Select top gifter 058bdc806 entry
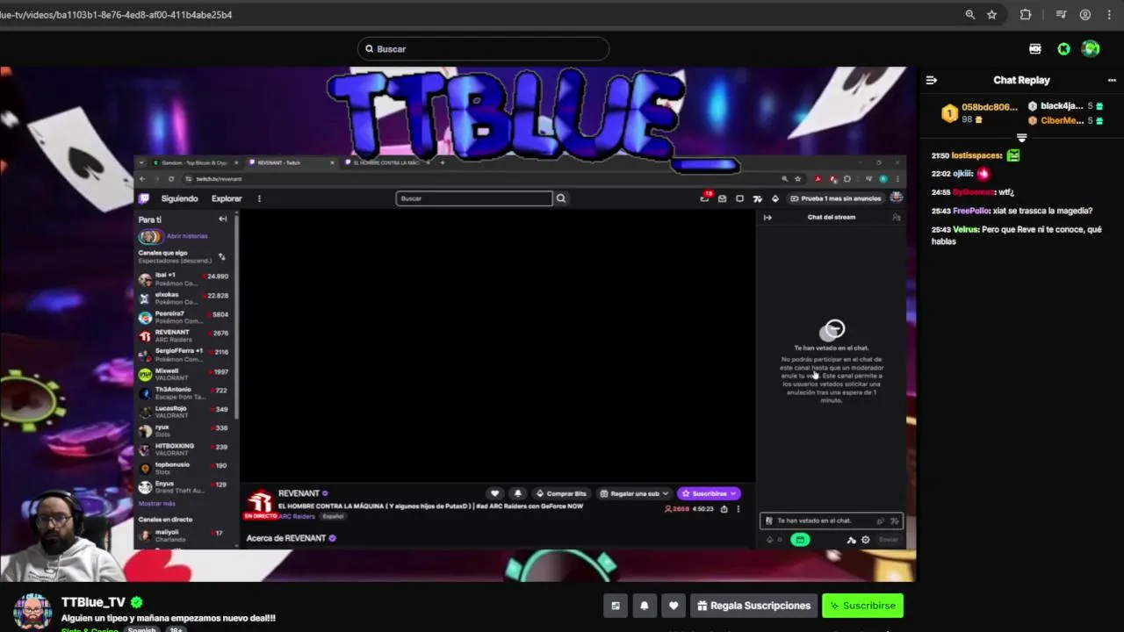The height and width of the screenshot is (632, 1124). point(980,113)
